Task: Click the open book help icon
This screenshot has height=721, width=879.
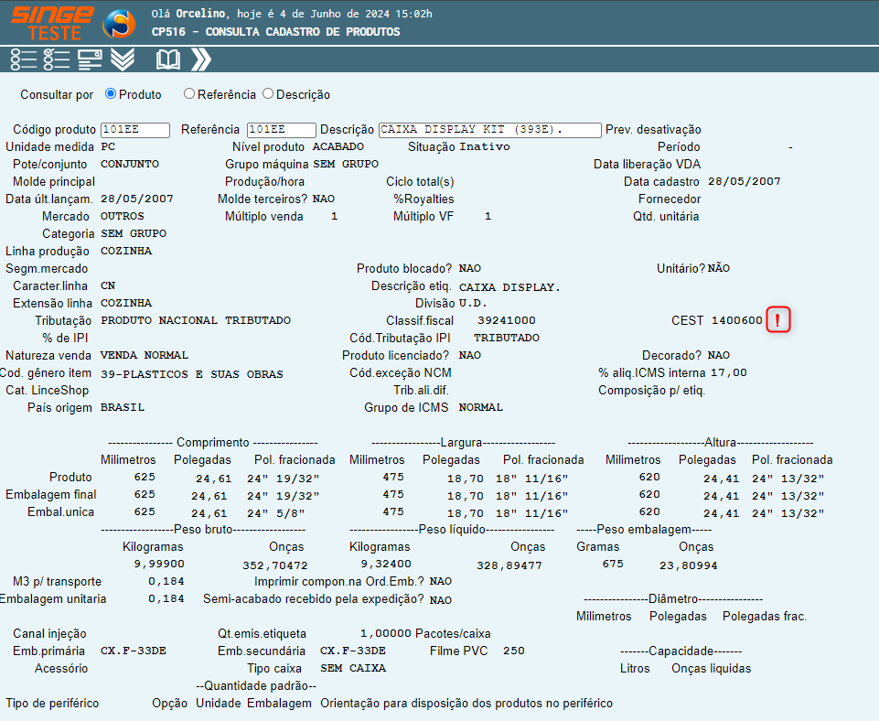Action: click(x=168, y=59)
